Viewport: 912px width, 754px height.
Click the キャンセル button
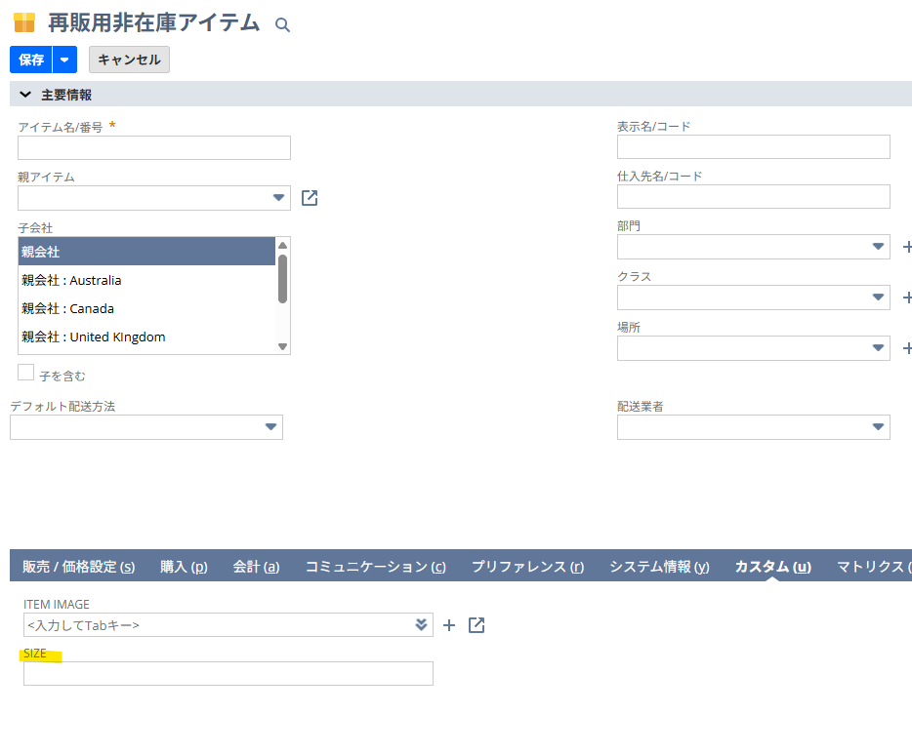pos(129,60)
